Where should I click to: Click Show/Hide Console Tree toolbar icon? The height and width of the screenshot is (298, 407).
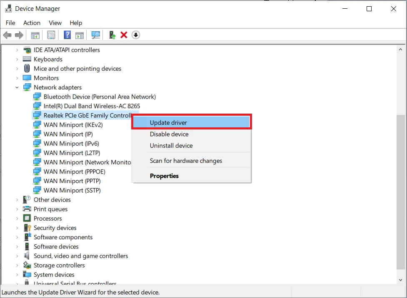[35, 35]
